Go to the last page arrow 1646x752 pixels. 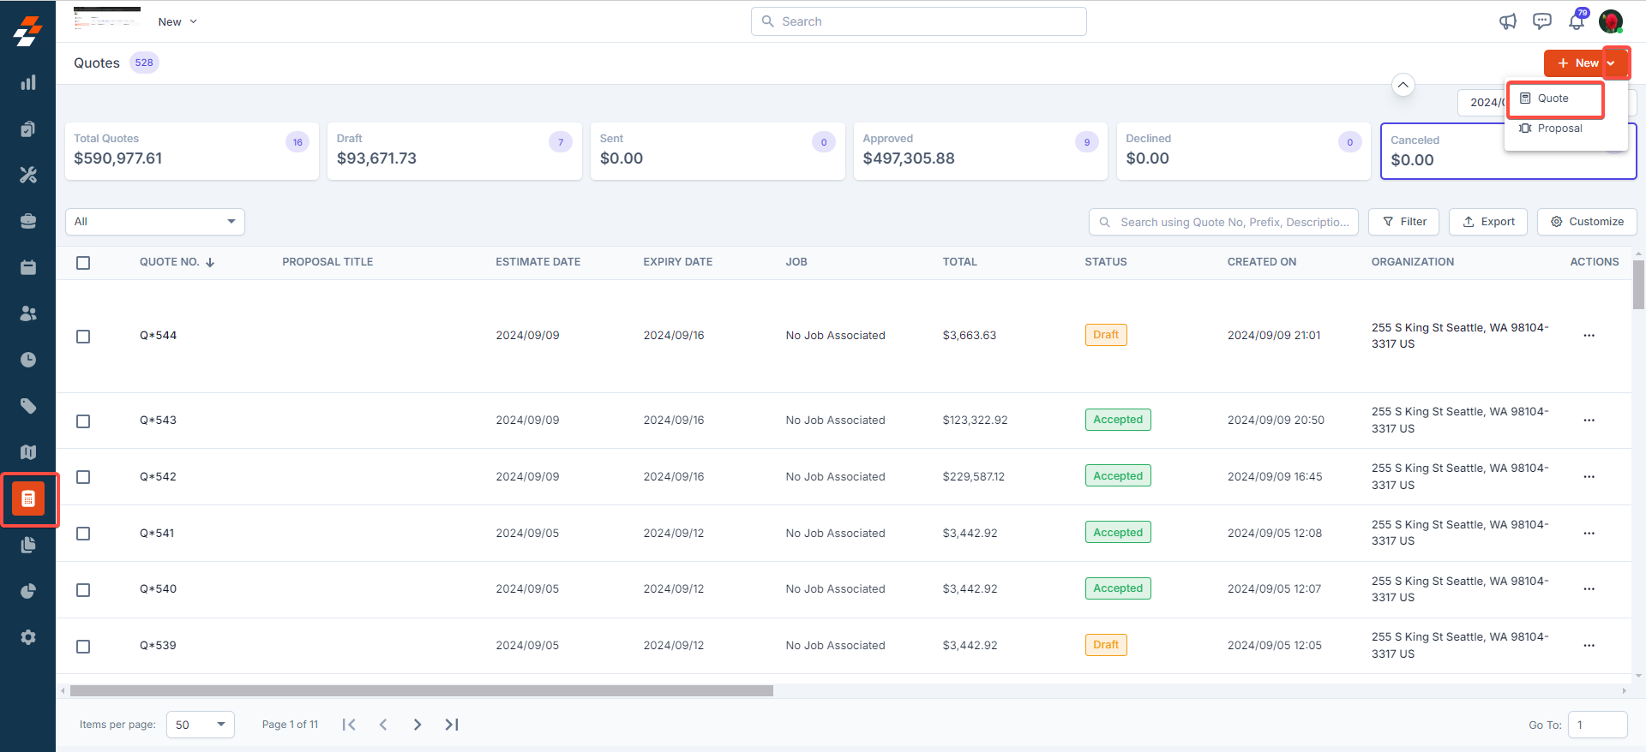coord(452,725)
